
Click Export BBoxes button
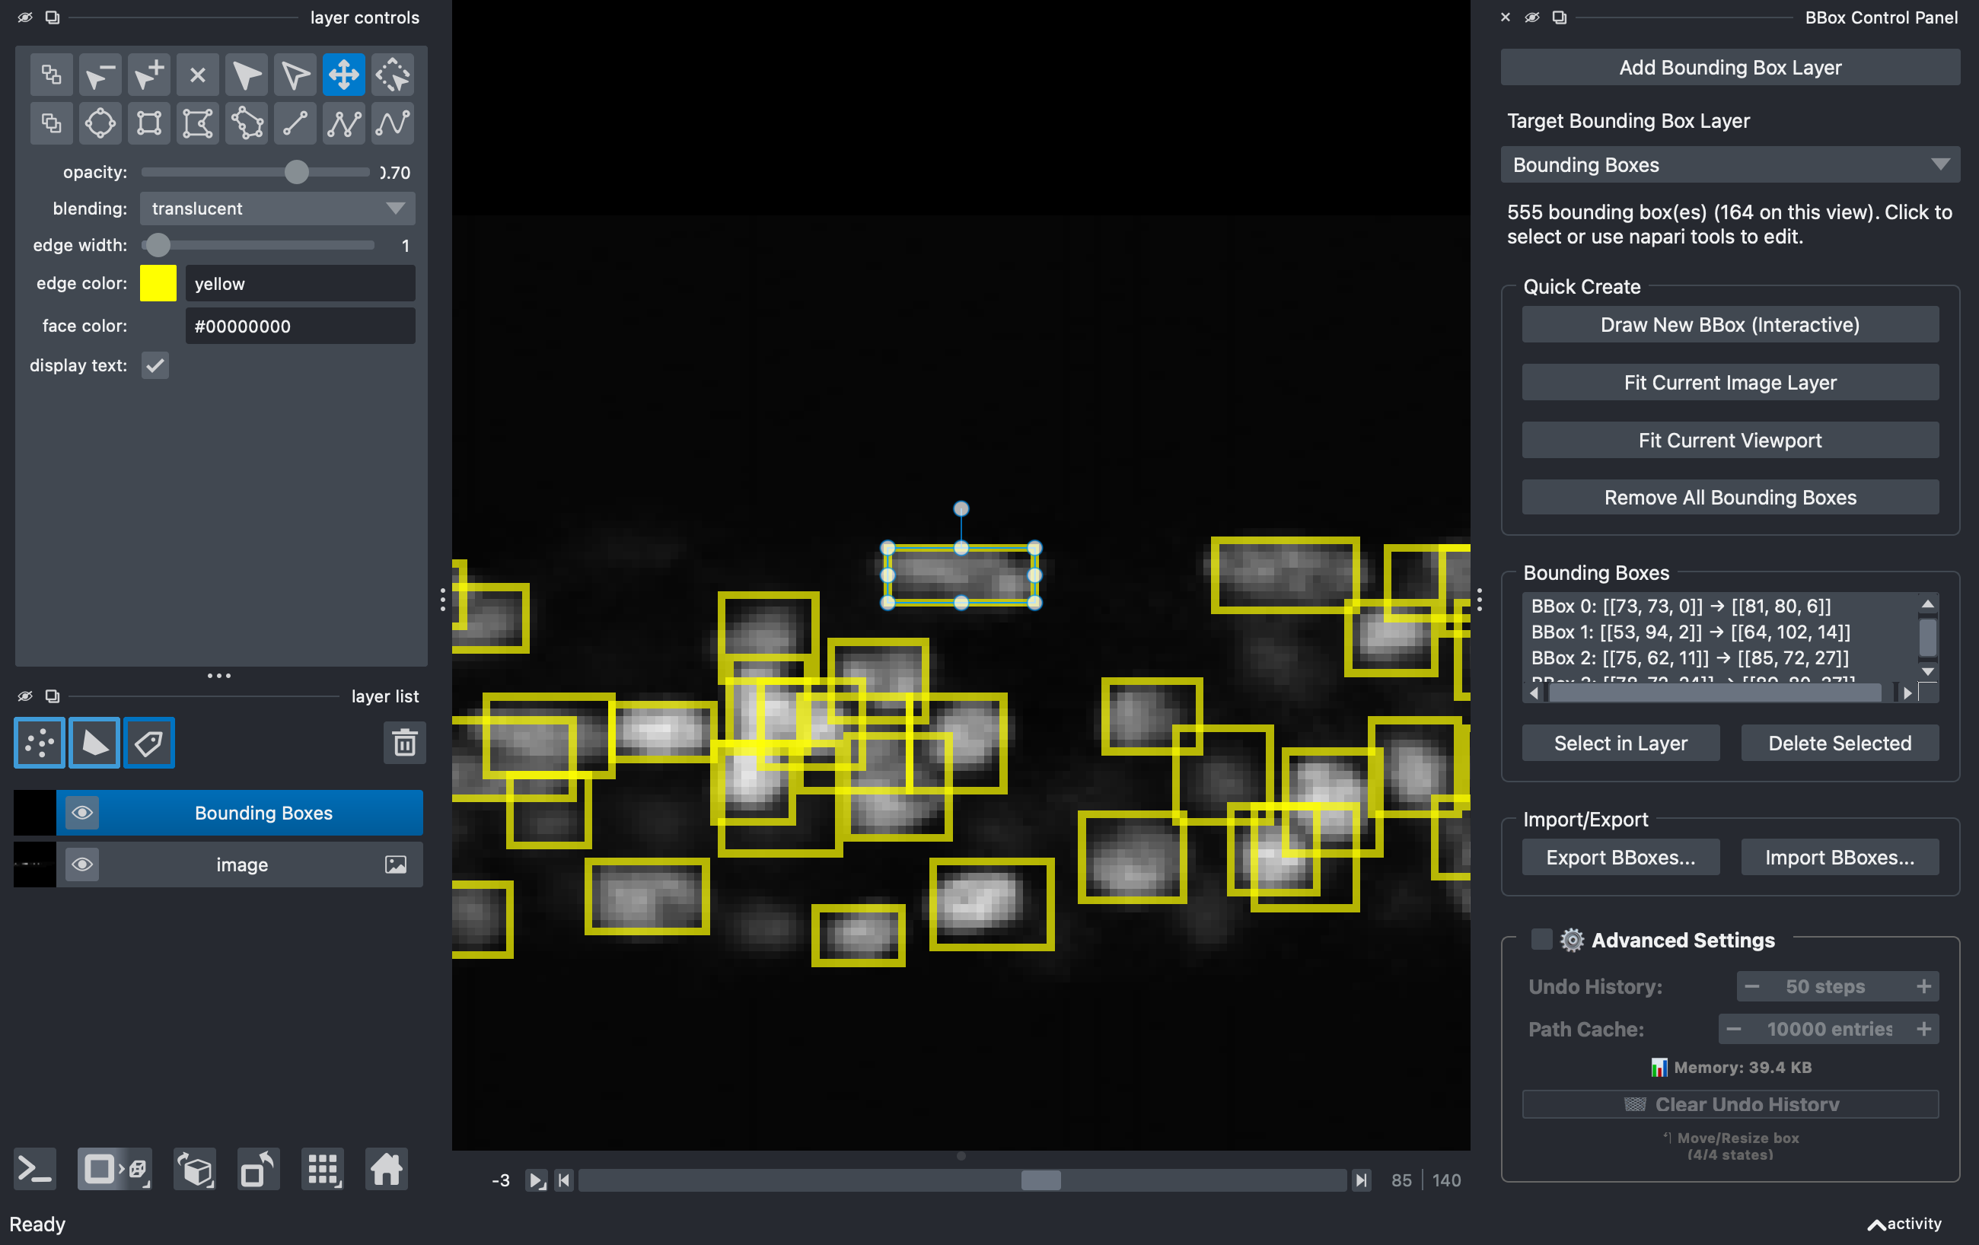click(x=1620, y=857)
